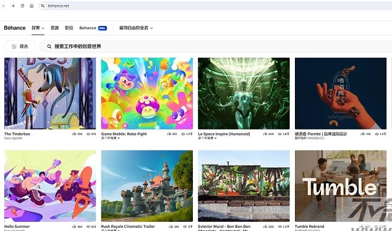This screenshot has height=231, width=392.
Task: Click thumbs-up icon on Robo Fight
Action: [x=169, y=134]
